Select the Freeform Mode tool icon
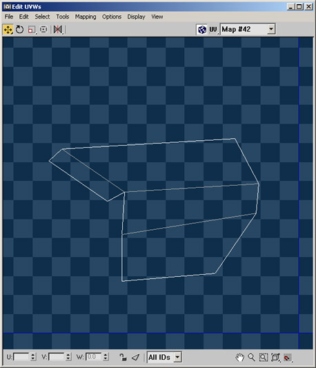The height and width of the screenshot is (368, 316). click(x=43, y=30)
